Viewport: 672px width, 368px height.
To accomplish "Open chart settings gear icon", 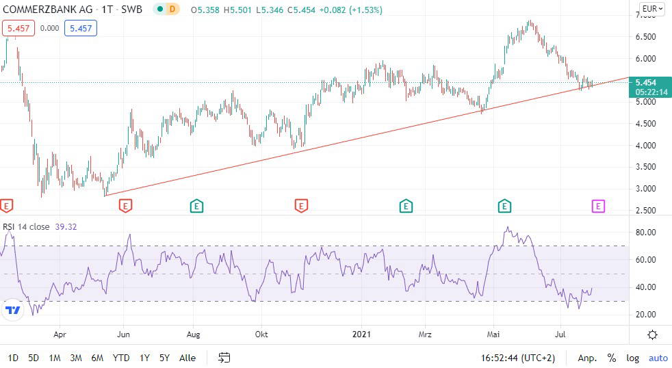I will point(652,334).
